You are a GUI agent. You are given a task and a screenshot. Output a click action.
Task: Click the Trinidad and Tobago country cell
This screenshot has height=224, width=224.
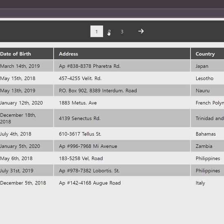[207, 118]
